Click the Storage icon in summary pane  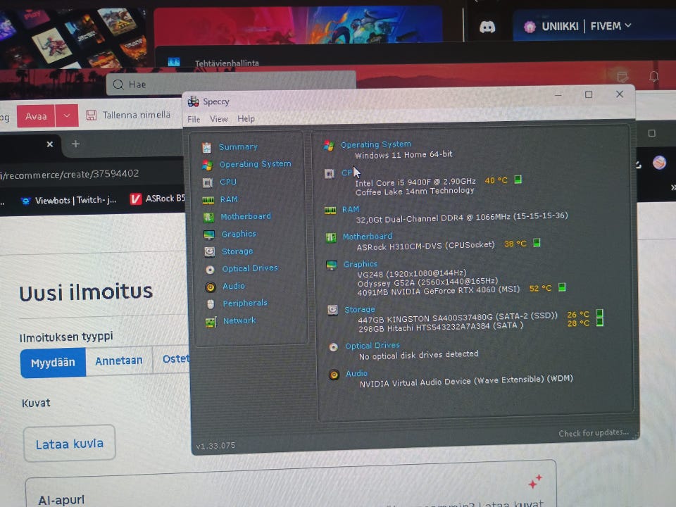(x=332, y=310)
